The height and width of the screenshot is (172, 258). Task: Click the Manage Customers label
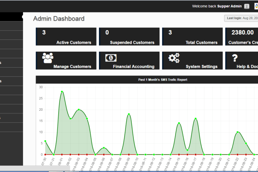coord(72,66)
